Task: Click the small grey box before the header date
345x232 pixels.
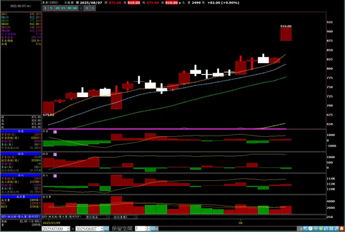Action: point(77,3)
